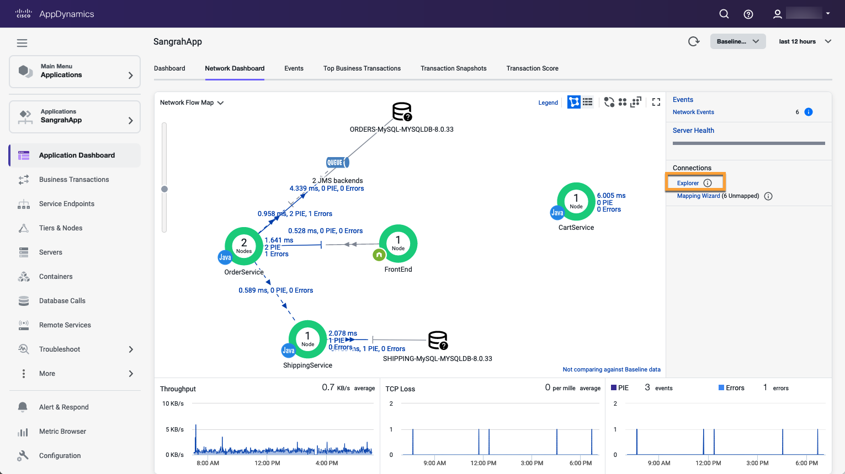Screen dimensions: 845x474
Task: Switch to flow map view toggle
Action: (574, 102)
